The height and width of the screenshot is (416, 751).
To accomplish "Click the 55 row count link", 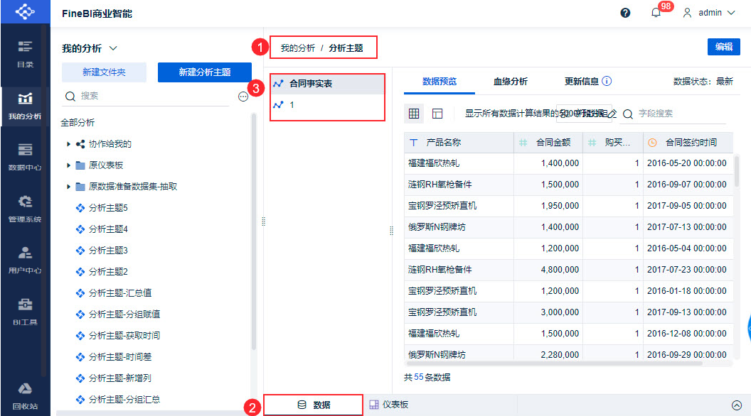I will point(419,377).
